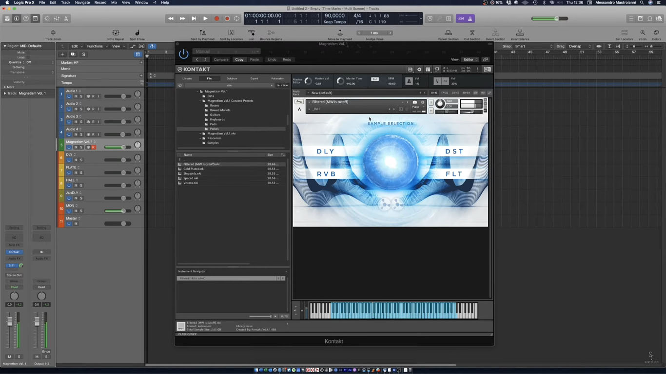The image size is (666, 374).
Task: Open the Snap mode dropdown
Action: tap(533, 46)
